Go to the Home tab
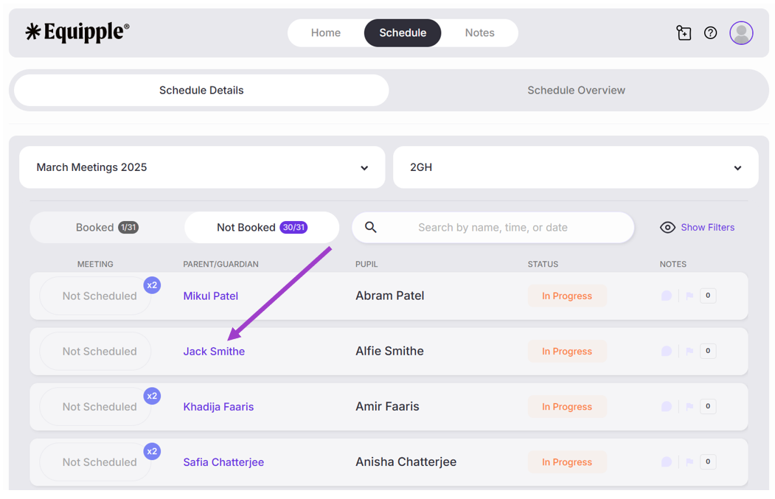 coord(325,33)
